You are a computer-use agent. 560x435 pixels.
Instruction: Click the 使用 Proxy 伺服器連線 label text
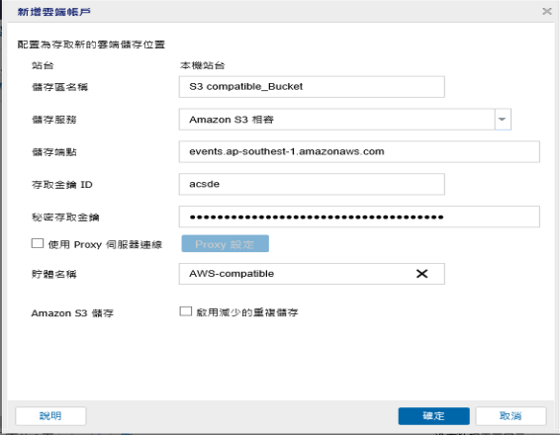[x=105, y=244]
